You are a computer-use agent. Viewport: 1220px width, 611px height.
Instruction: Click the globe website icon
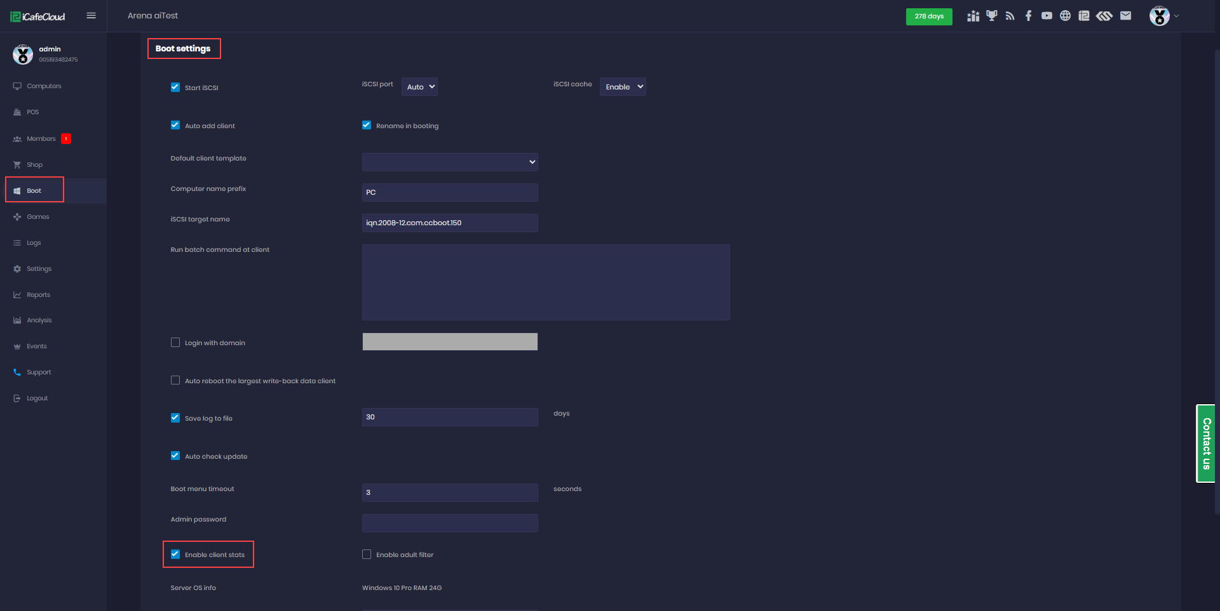pyautogui.click(x=1066, y=16)
